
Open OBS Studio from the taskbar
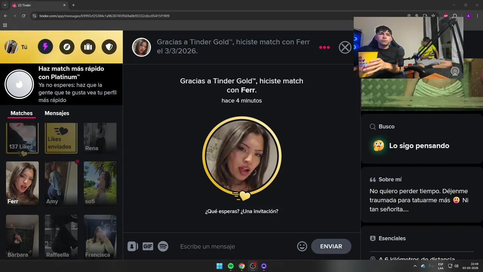(x=253, y=266)
